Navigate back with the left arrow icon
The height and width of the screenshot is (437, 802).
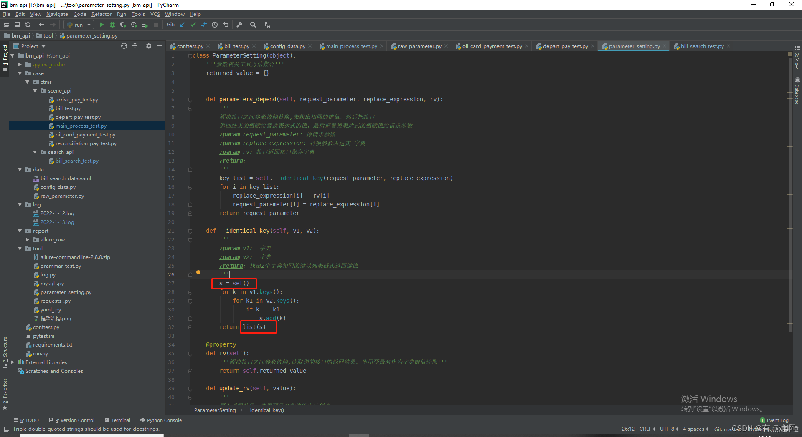tap(41, 25)
